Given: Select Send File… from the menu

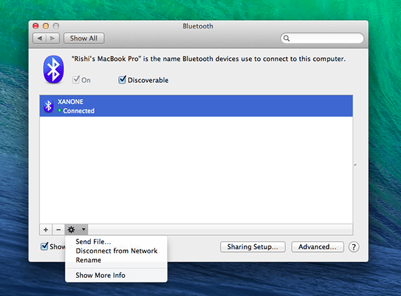Looking at the screenshot, I should (93, 242).
